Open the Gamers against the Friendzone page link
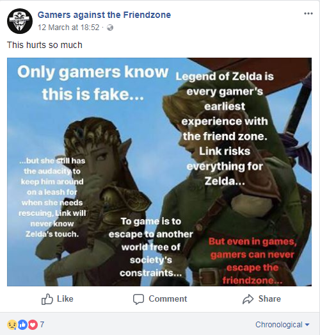Screen dimensions: 320x335 click(104, 15)
